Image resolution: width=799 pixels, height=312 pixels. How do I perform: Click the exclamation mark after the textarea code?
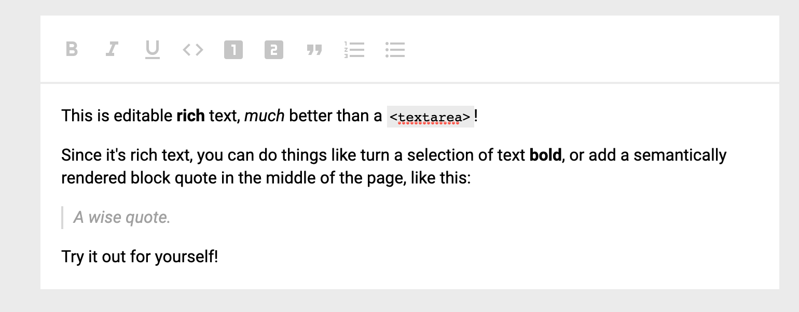click(476, 116)
